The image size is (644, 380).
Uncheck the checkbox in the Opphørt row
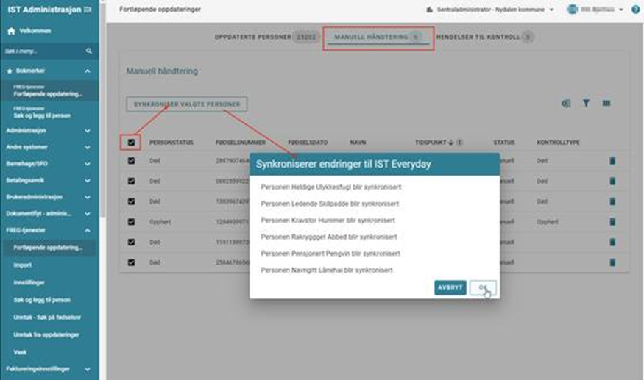(132, 221)
